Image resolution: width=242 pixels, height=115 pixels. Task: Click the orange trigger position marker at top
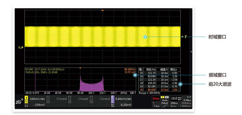tap(102, 10)
